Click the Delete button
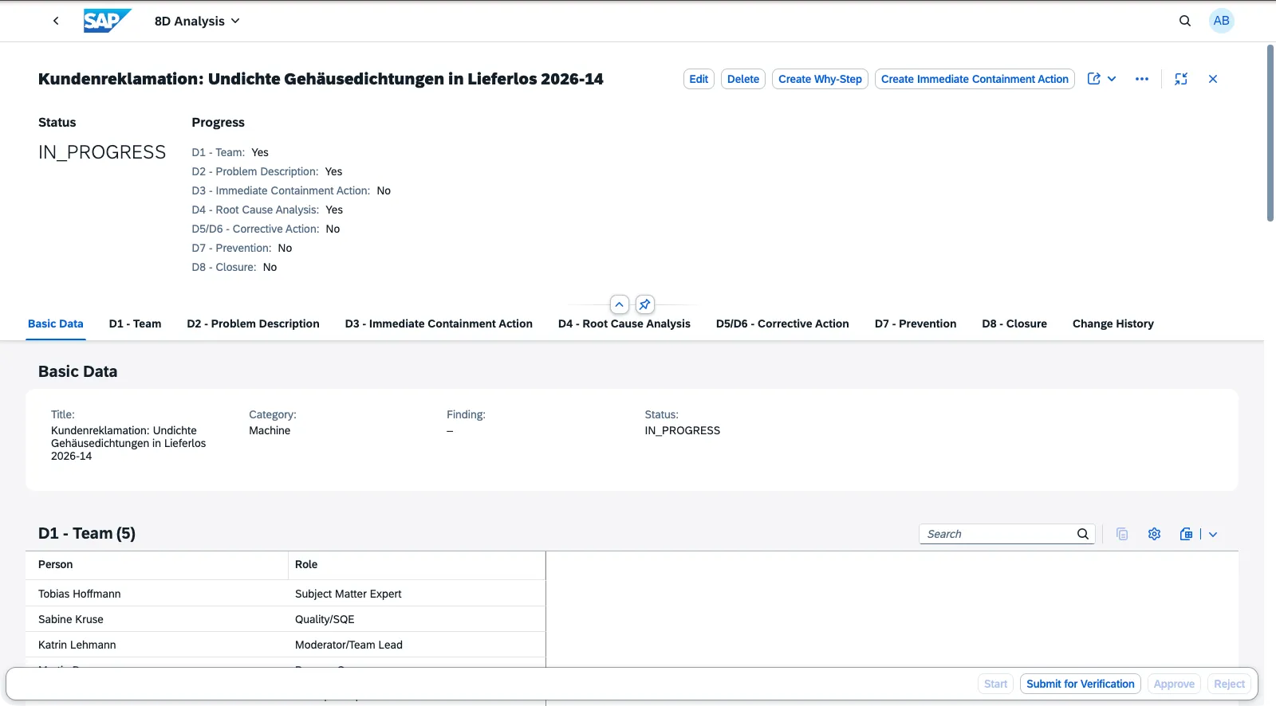1276x706 pixels. click(x=743, y=79)
